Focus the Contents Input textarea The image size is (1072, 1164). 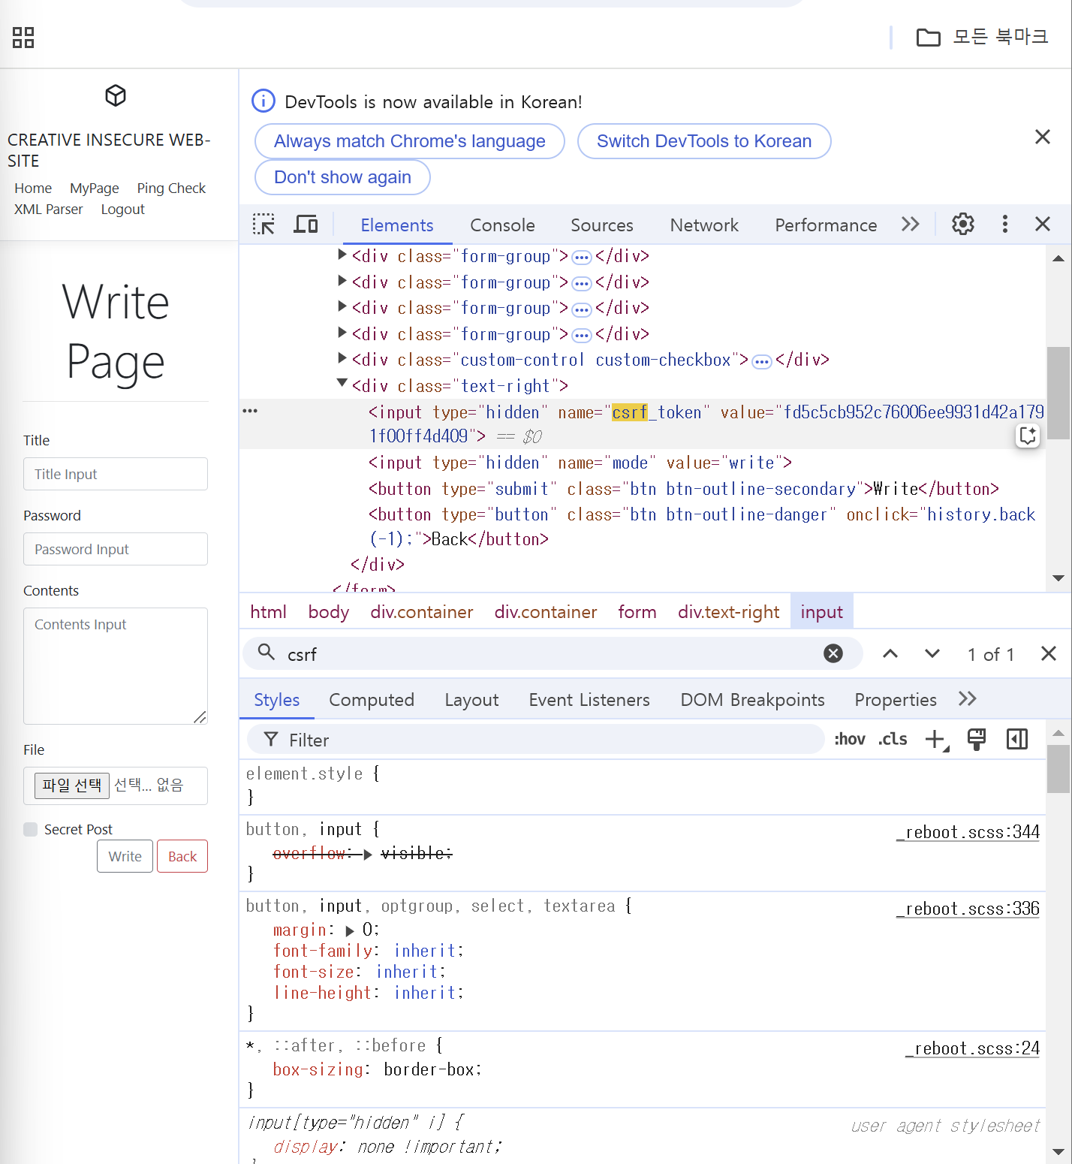click(x=116, y=666)
